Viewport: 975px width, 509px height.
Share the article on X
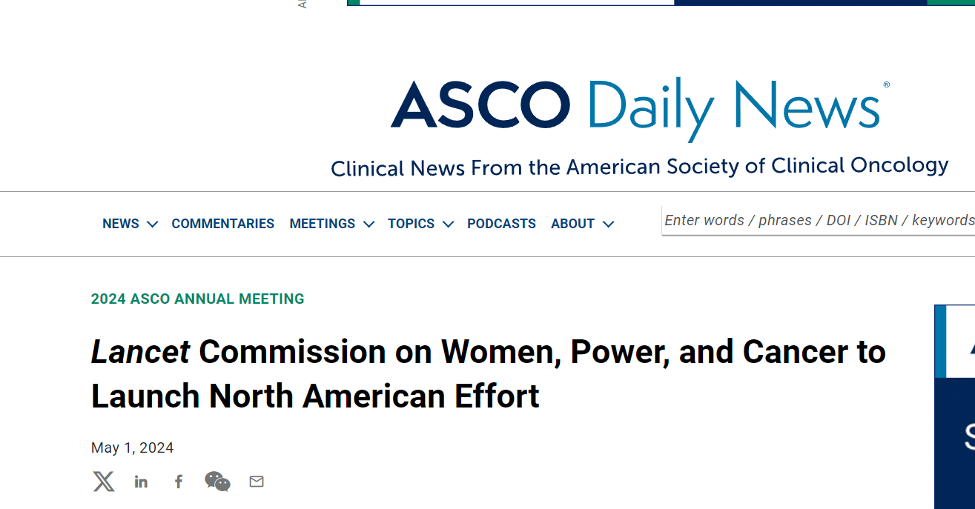coord(104,482)
